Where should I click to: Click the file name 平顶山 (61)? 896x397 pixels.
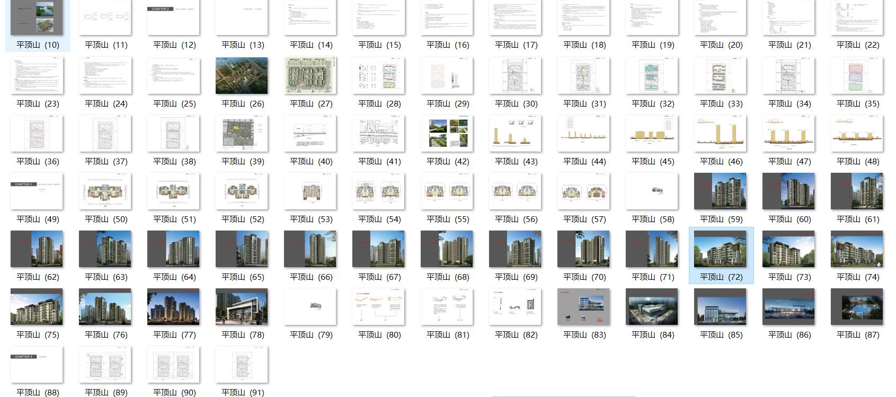(858, 219)
